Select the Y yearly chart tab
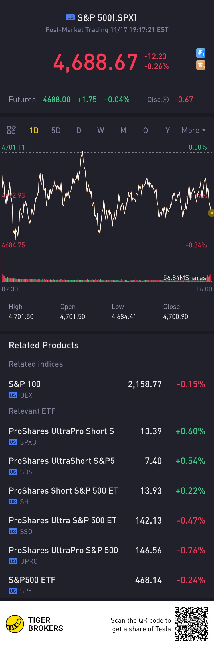This screenshot has height=647, width=214. click(x=168, y=131)
